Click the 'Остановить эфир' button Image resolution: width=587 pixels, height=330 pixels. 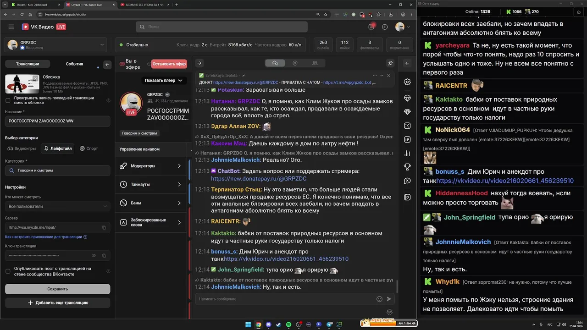[x=169, y=64]
